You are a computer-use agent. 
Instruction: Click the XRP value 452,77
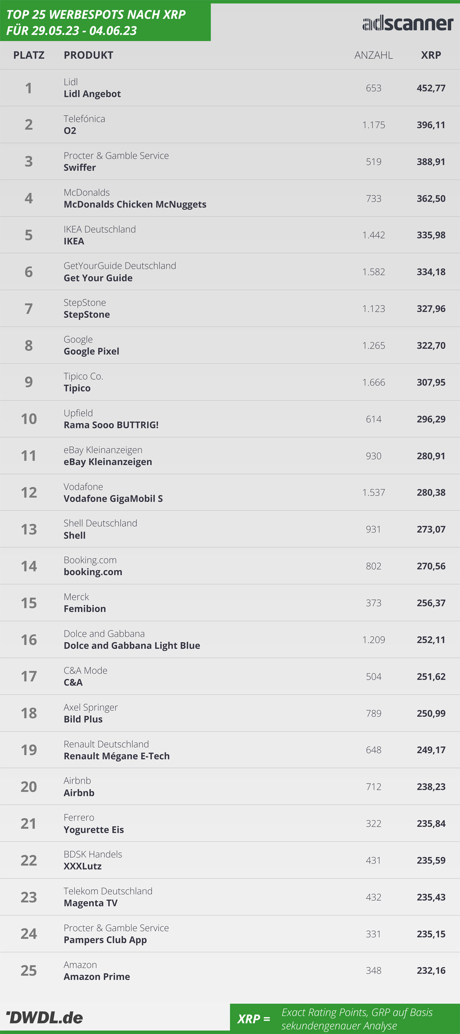[431, 88]
